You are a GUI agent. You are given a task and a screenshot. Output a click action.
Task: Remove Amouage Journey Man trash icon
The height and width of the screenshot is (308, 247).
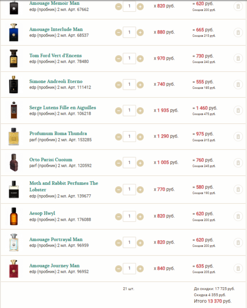pos(238,268)
